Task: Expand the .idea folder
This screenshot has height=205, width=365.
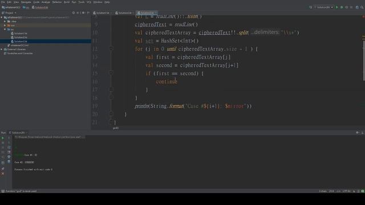Action: point(5,22)
